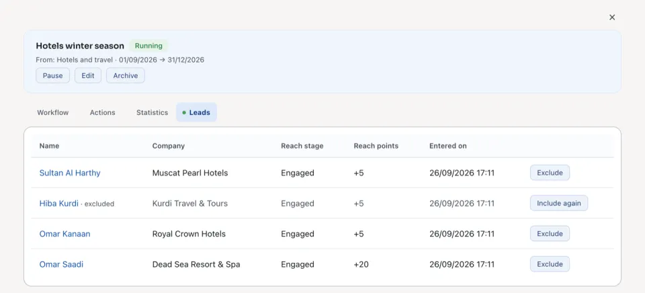The image size is (645, 293).
Task: Click the Name column header
Action: [49, 146]
